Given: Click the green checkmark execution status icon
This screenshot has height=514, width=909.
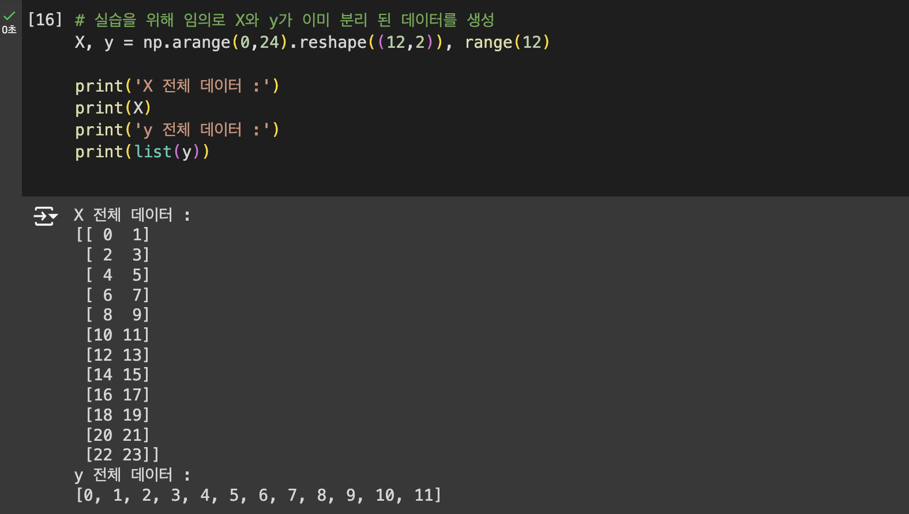Looking at the screenshot, I should (x=9, y=16).
